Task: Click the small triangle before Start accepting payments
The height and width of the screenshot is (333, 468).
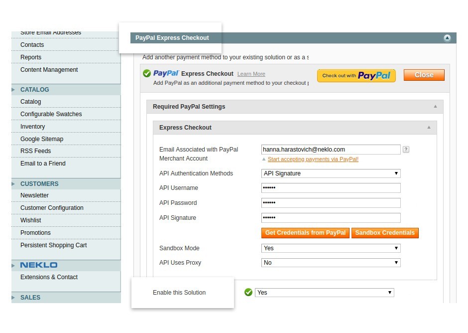Action: click(264, 160)
